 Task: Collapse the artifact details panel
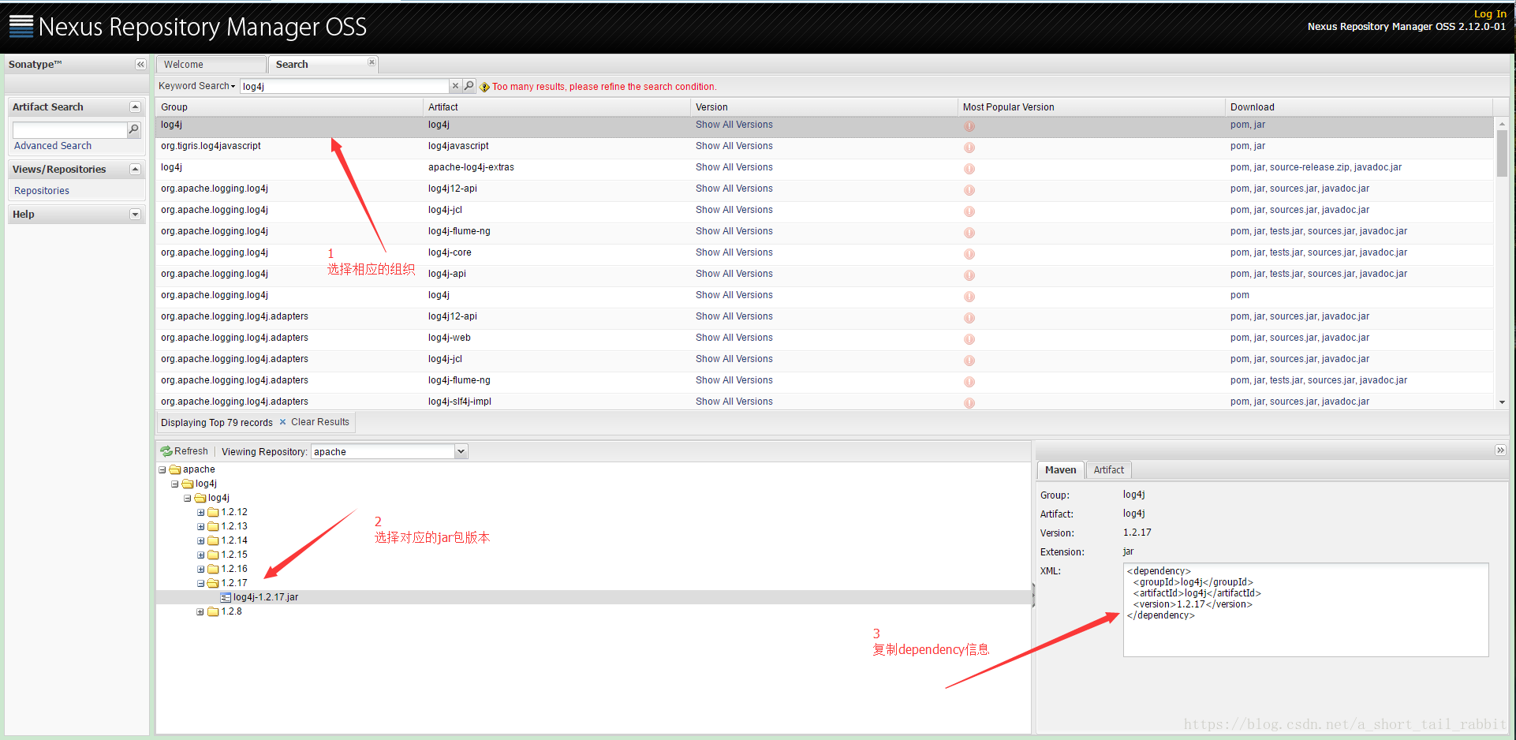pyautogui.click(x=1500, y=450)
